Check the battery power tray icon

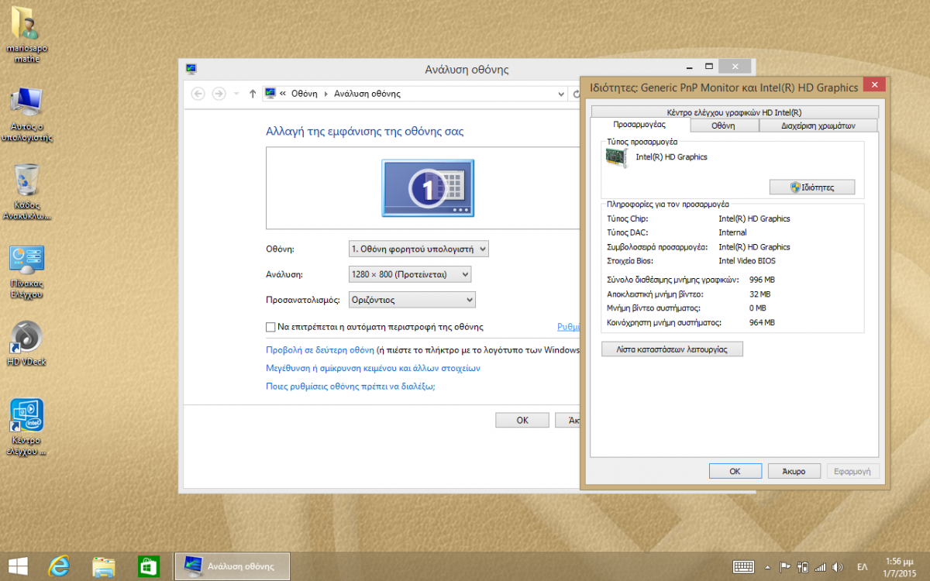pyautogui.click(x=804, y=566)
